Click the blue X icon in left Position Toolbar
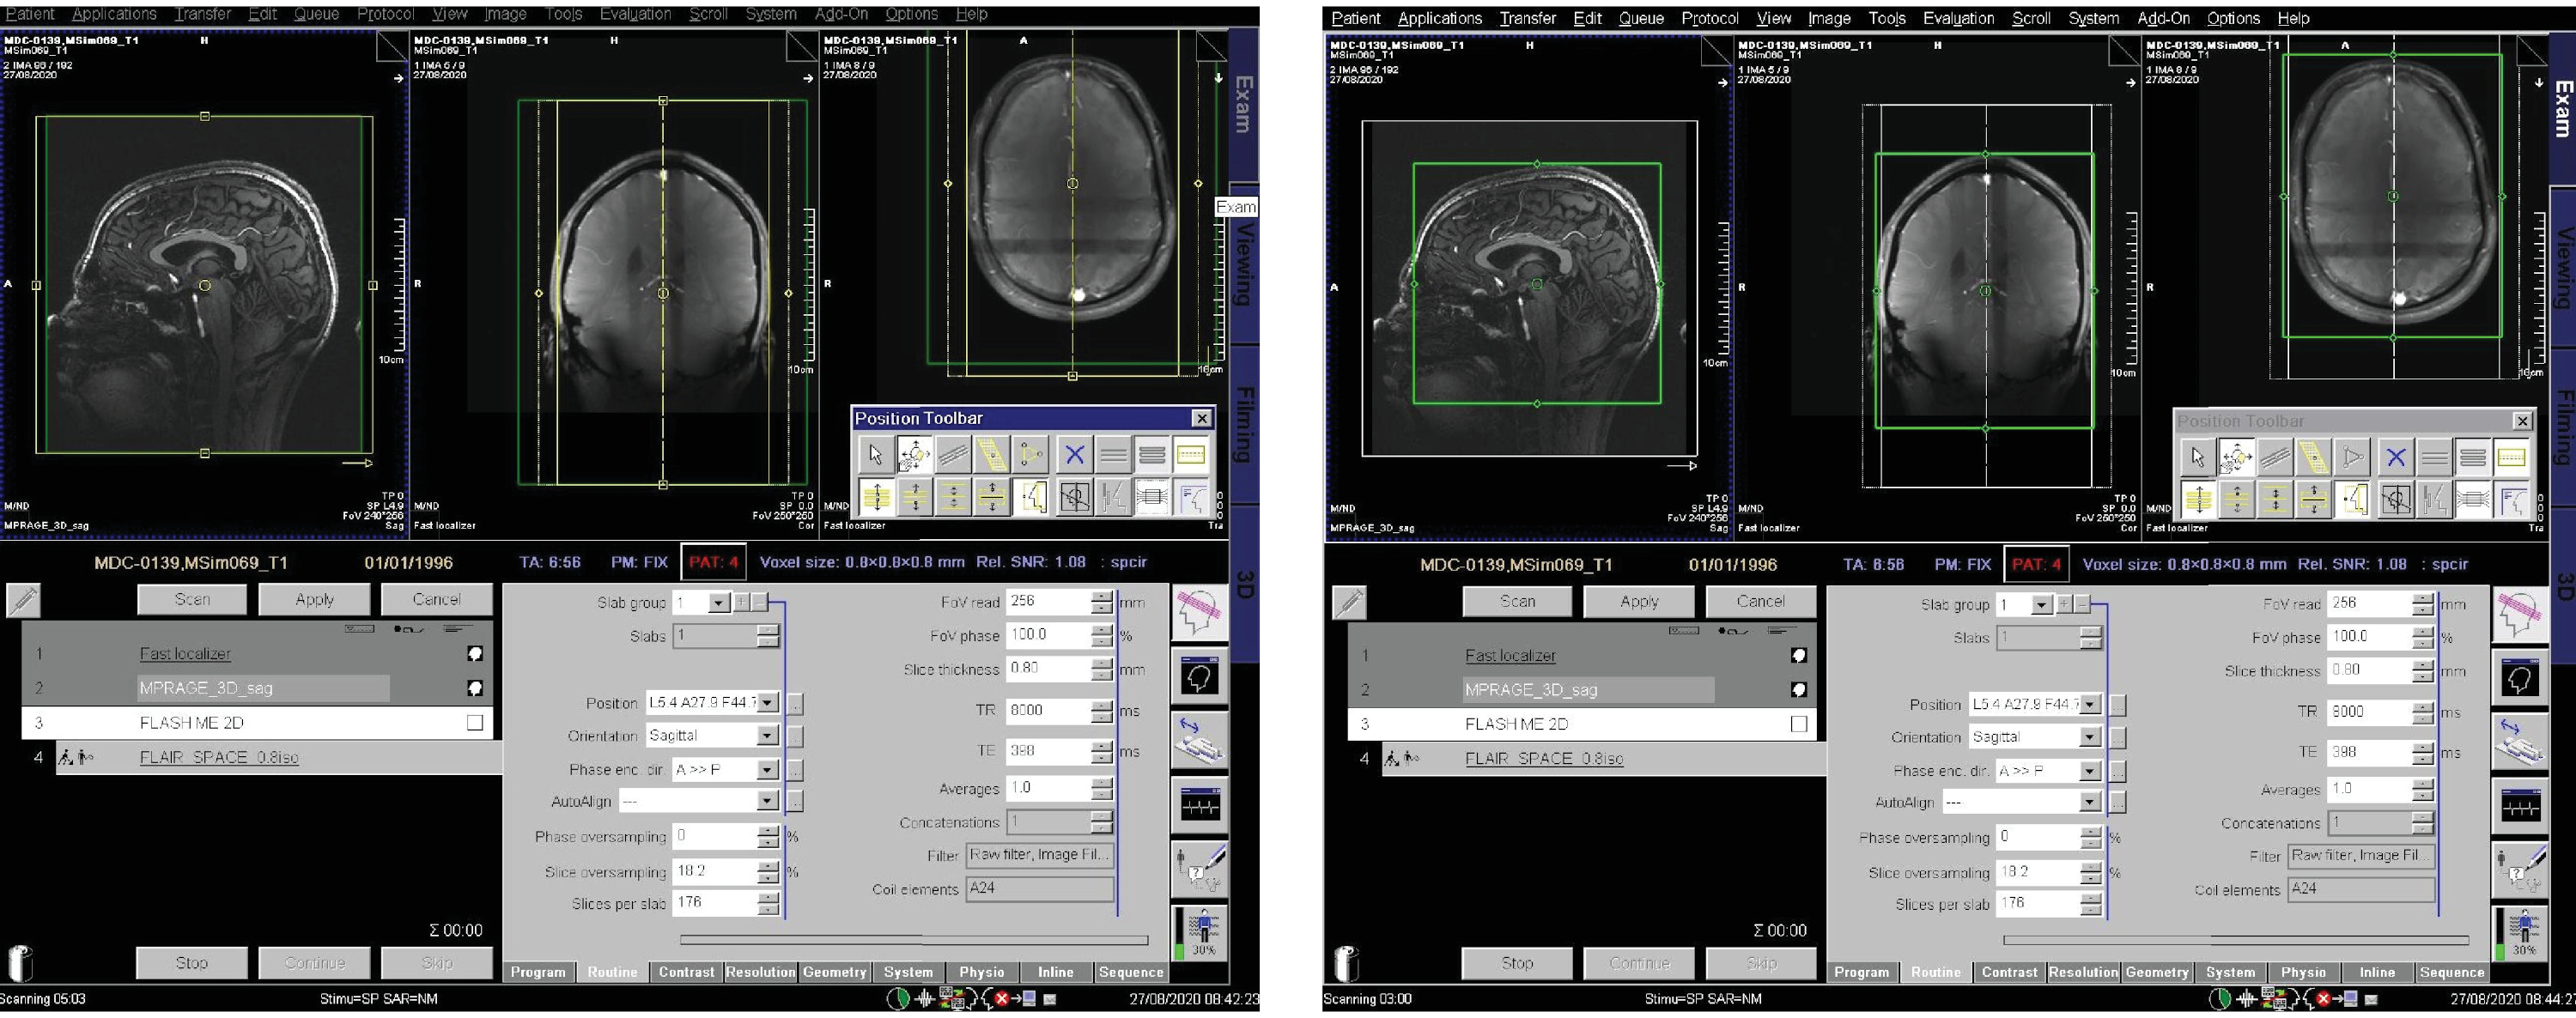This screenshot has width=2576, height=1018. click(1074, 455)
